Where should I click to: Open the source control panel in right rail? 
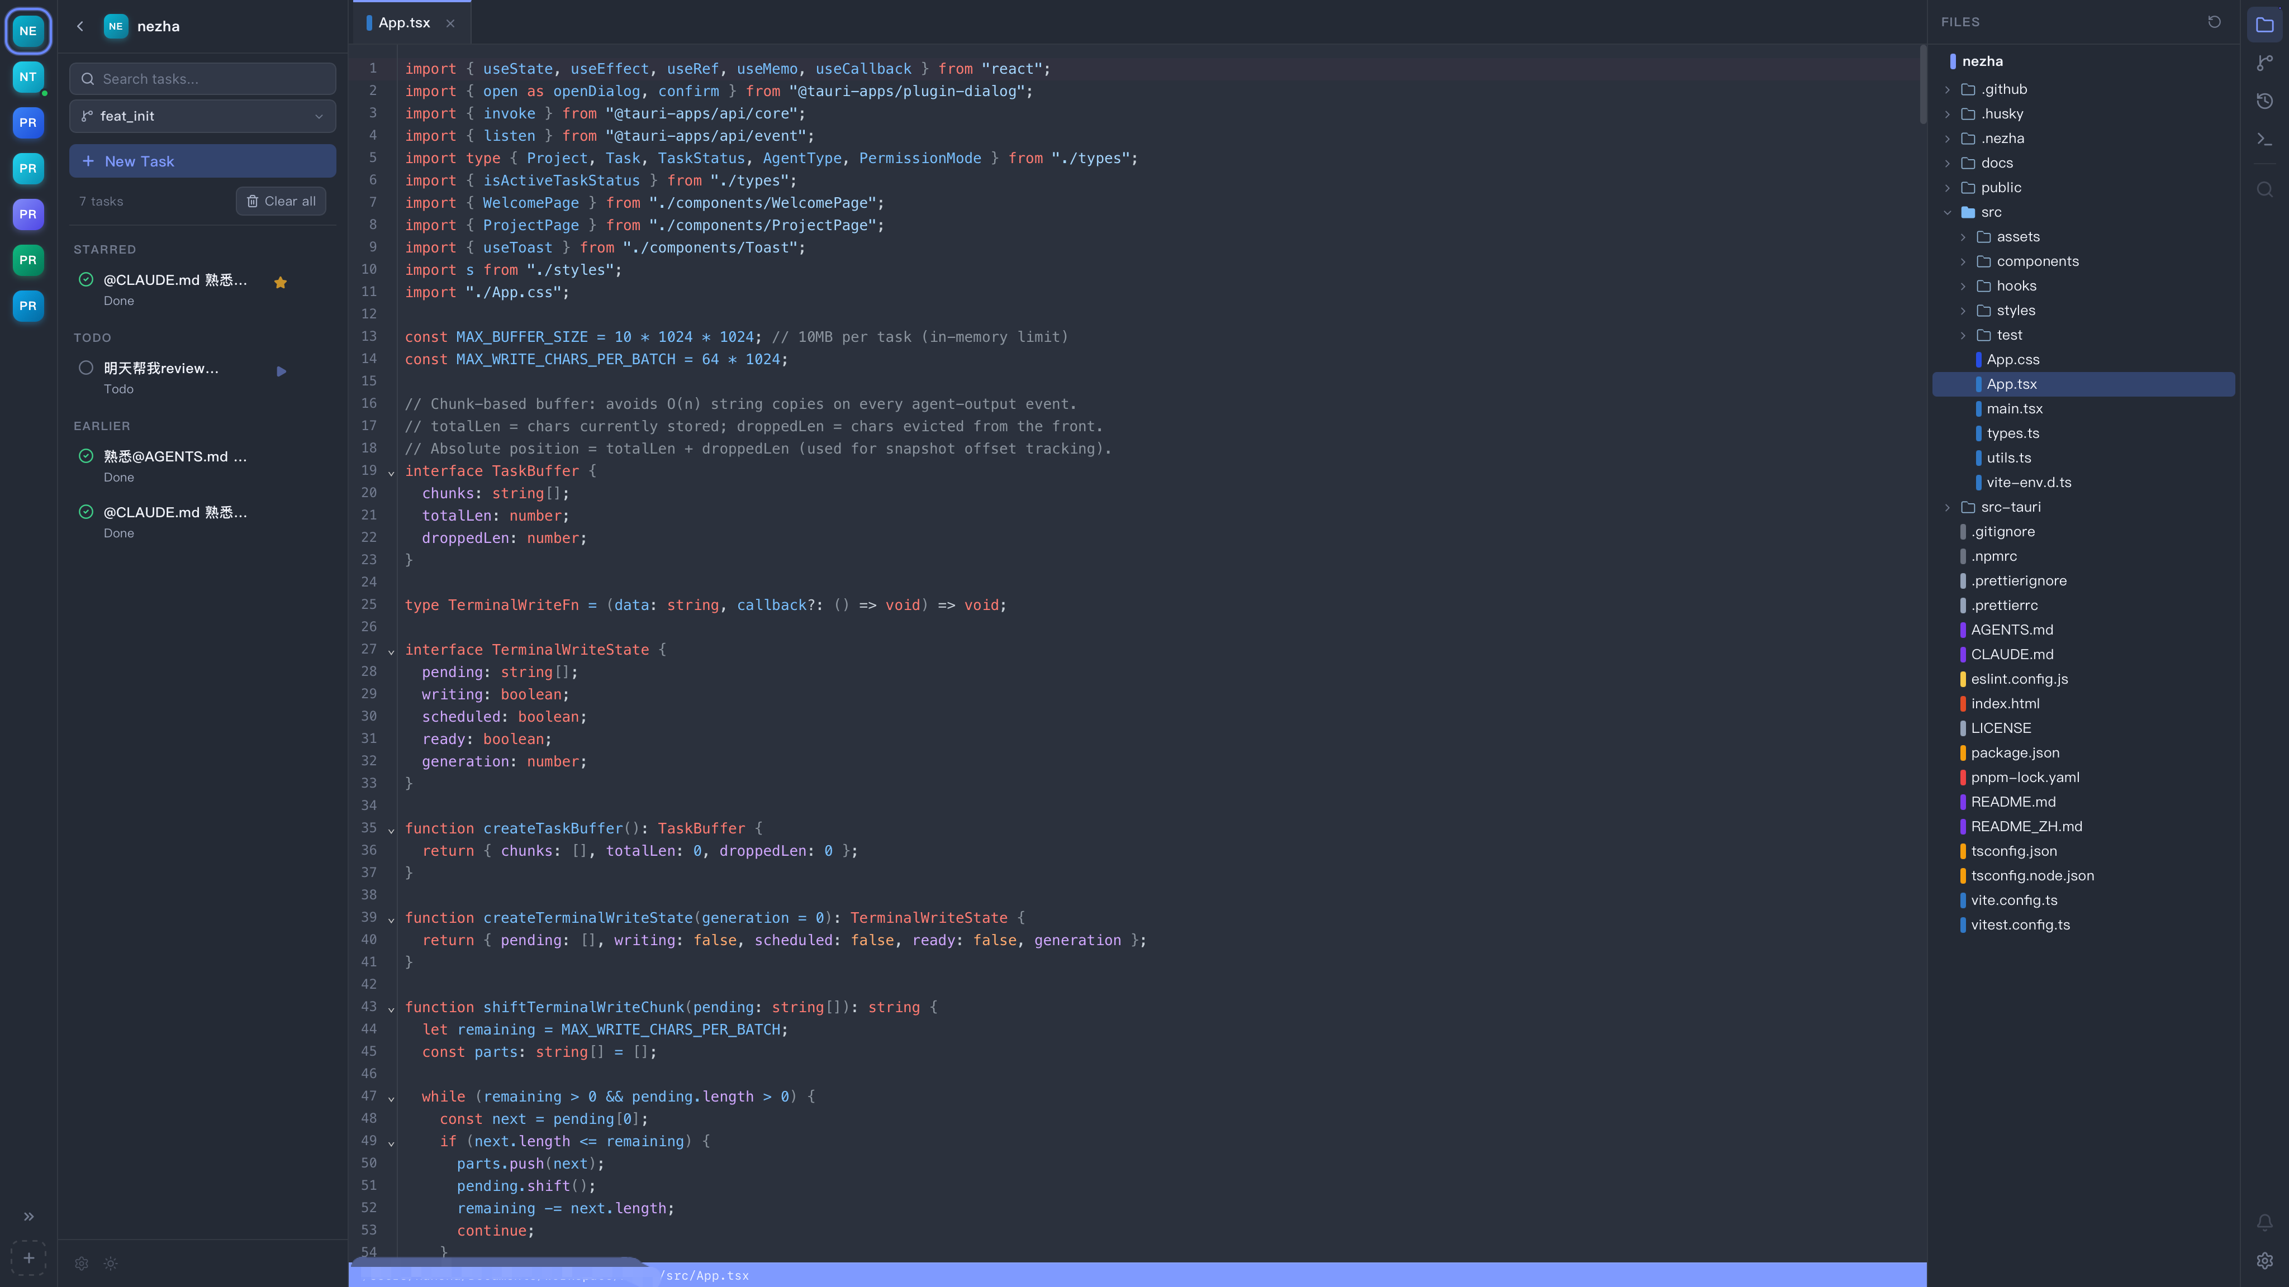click(x=2265, y=62)
